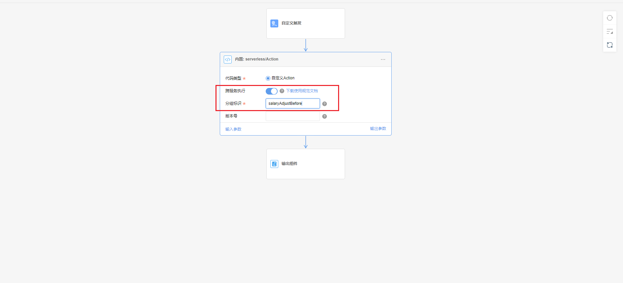Click the 输出组件 node document icon
Image resolution: width=623 pixels, height=283 pixels.
274,164
